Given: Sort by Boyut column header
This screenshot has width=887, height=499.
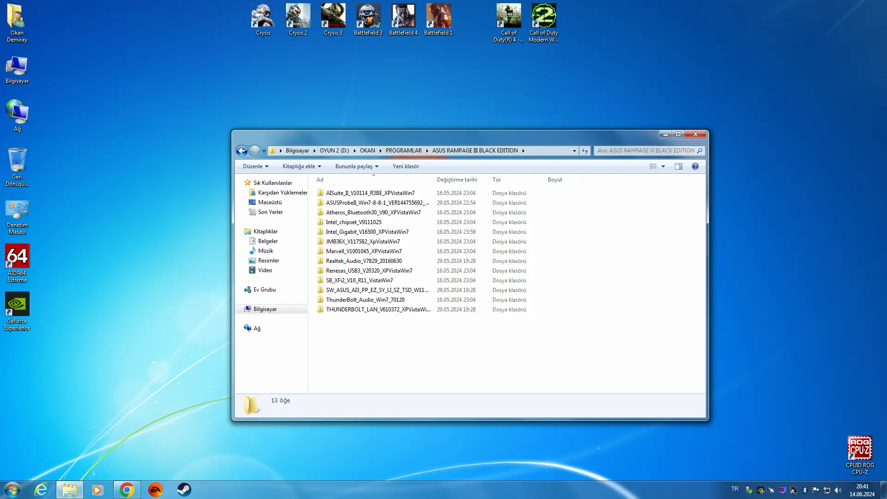Looking at the screenshot, I should click(563, 180).
